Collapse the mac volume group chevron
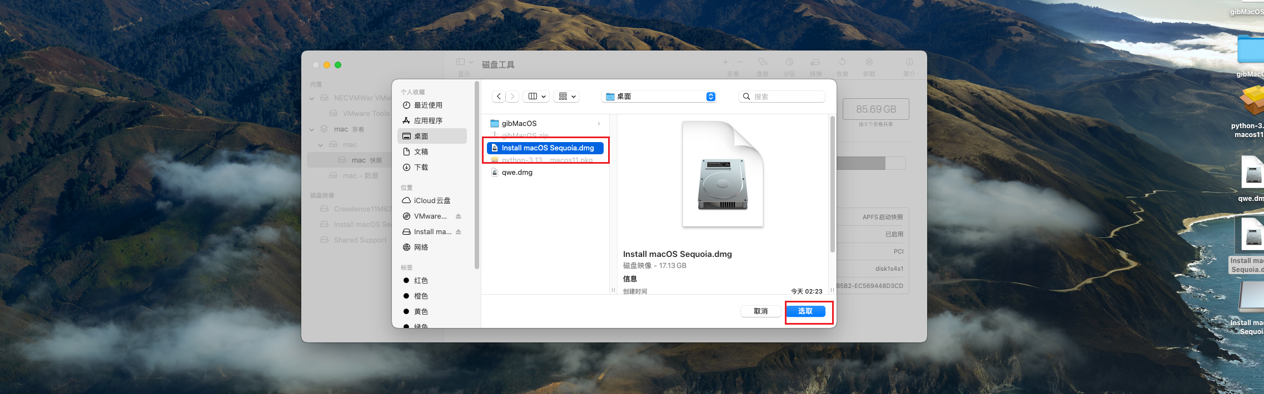1264x394 pixels. point(321,145)
